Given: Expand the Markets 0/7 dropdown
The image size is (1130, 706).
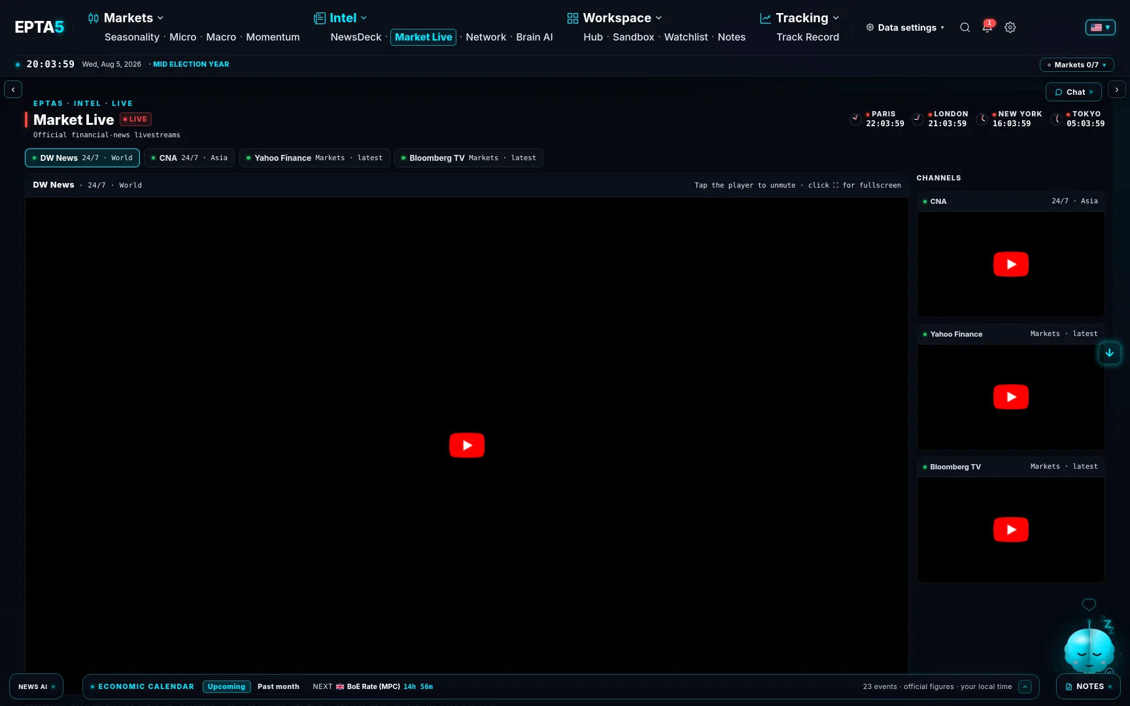Looking at the screenshot, I should coord(1077,65).
